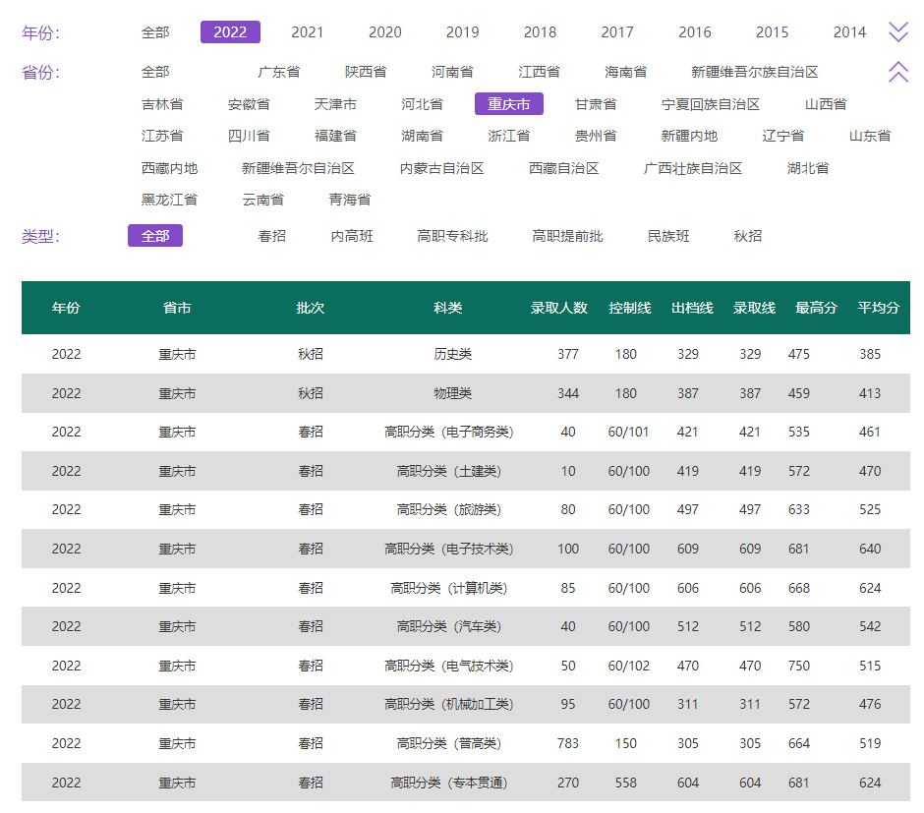Filter by year 2020
This screenshot has height=813, width=924.
(x=384, y=32)
